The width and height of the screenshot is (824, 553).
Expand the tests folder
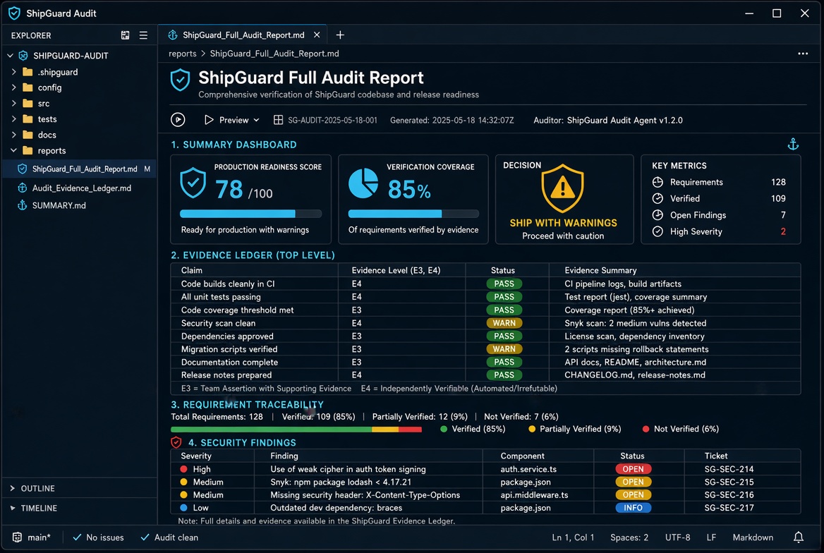click(x=13, y=119)
